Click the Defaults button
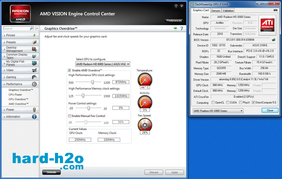This screenshot has height=179, width=282. coord(51,172)
